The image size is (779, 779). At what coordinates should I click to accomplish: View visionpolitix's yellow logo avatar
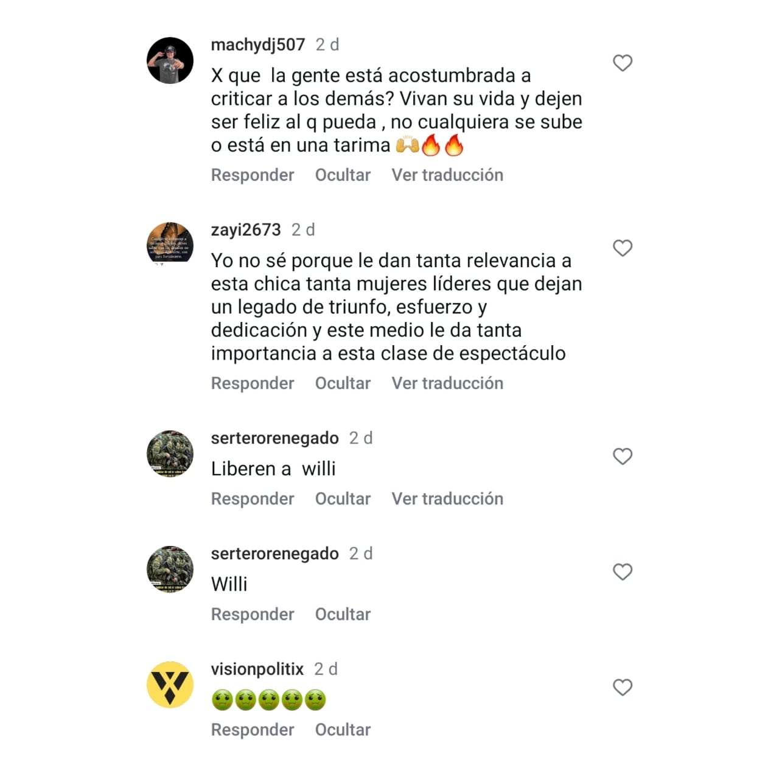(170, 685)
